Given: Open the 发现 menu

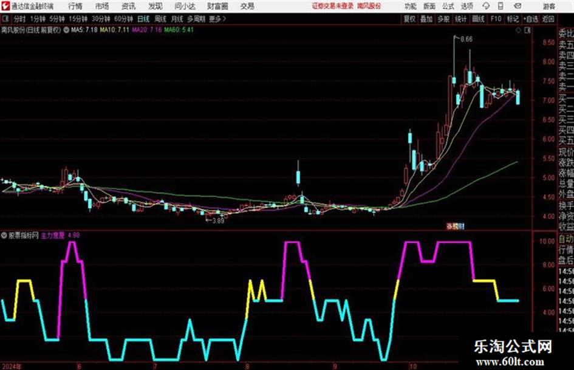Looking at the screenshot, I should click(x=155, y=6).
